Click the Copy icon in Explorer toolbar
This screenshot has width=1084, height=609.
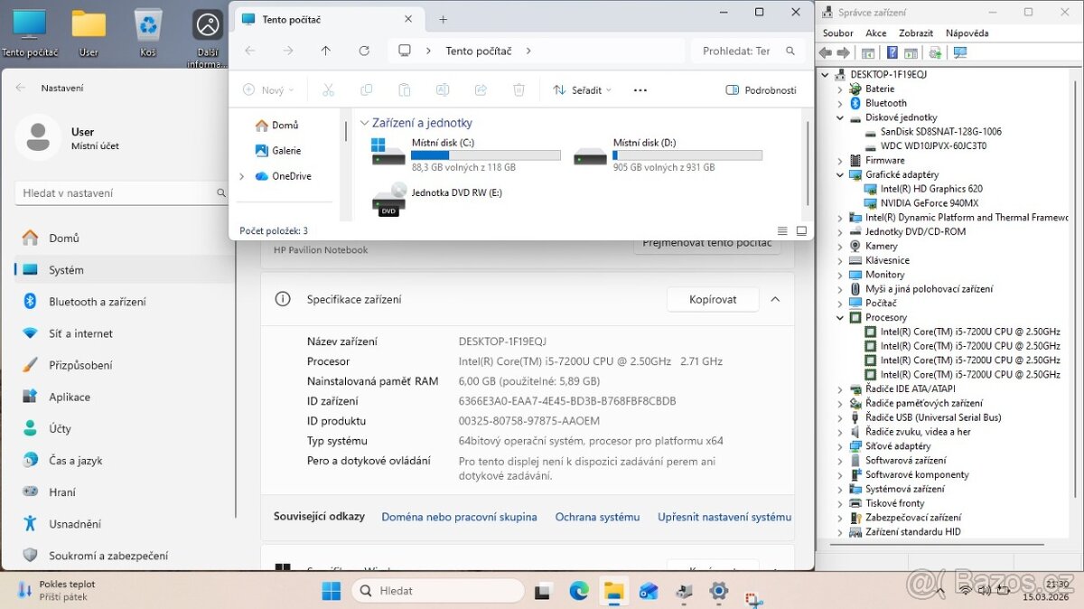point(366,89)
